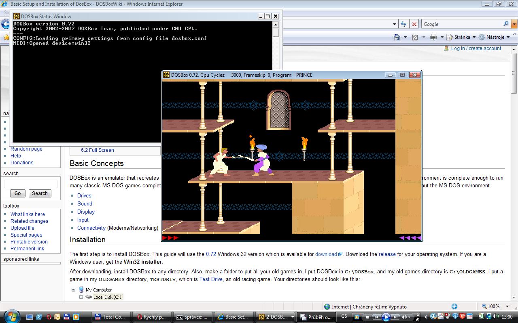This screenshot has height=323, width=518.
Task: Click the browser back arrow button
Action: click(5, 24)
